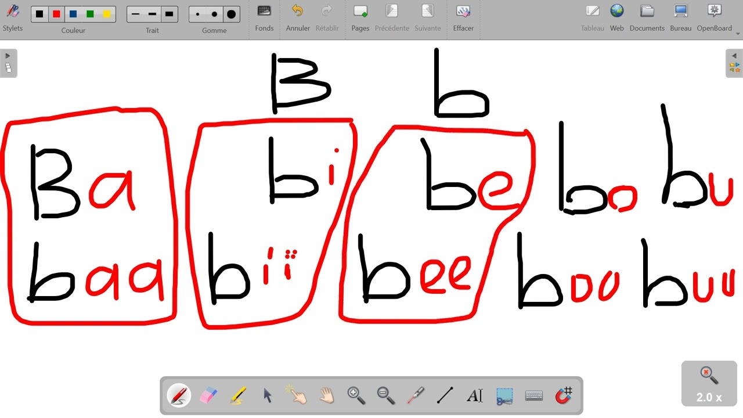This screenshot has height=418, width=743.
Task: Click Effacer to clear the page
Action: (463, 17)
